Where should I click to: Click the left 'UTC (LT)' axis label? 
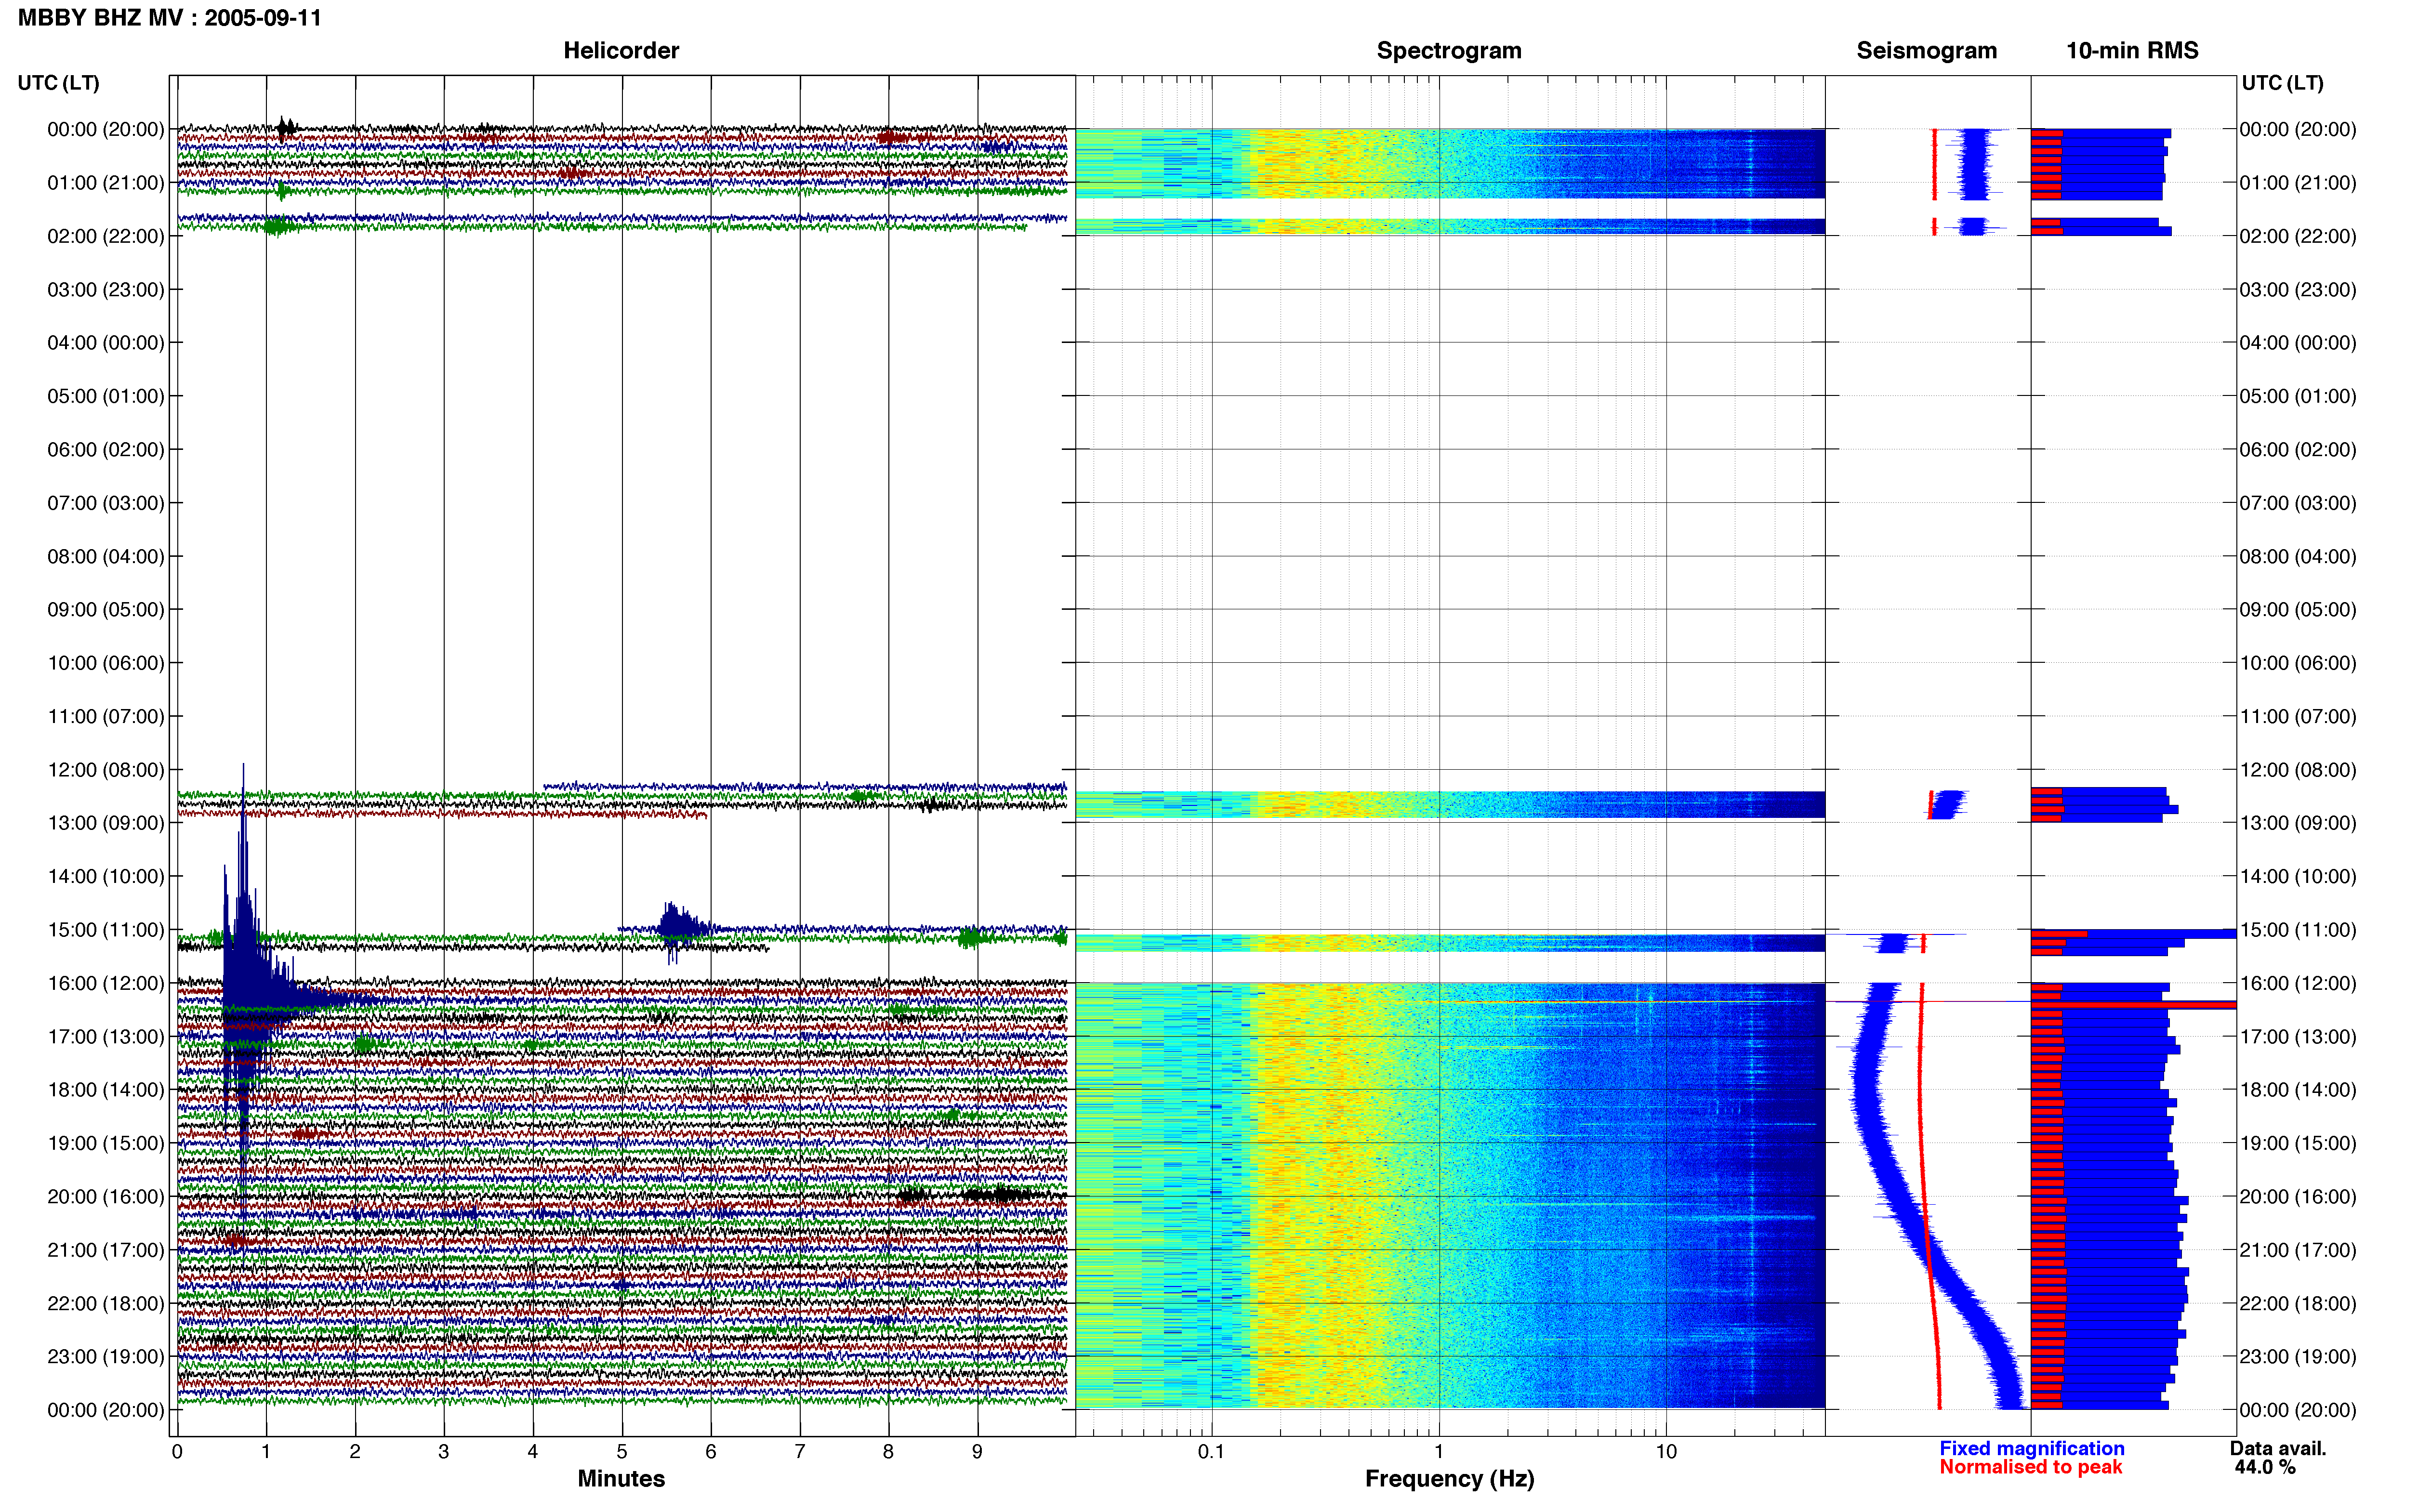coord(59,83)
